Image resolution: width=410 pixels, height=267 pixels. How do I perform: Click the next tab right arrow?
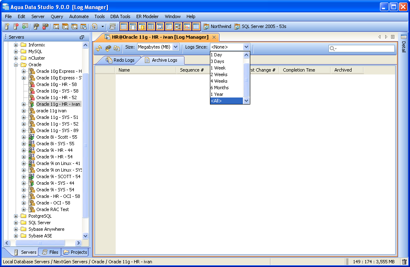386,37
